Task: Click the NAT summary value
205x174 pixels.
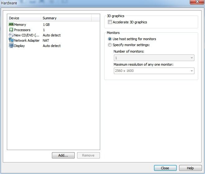Action: pyautogui.click(x=46, y=40)
